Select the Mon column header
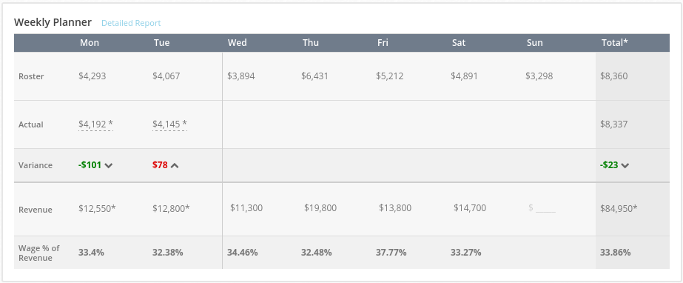The width and height of the screenshot is (683, 283). click(x=90, y=43)
